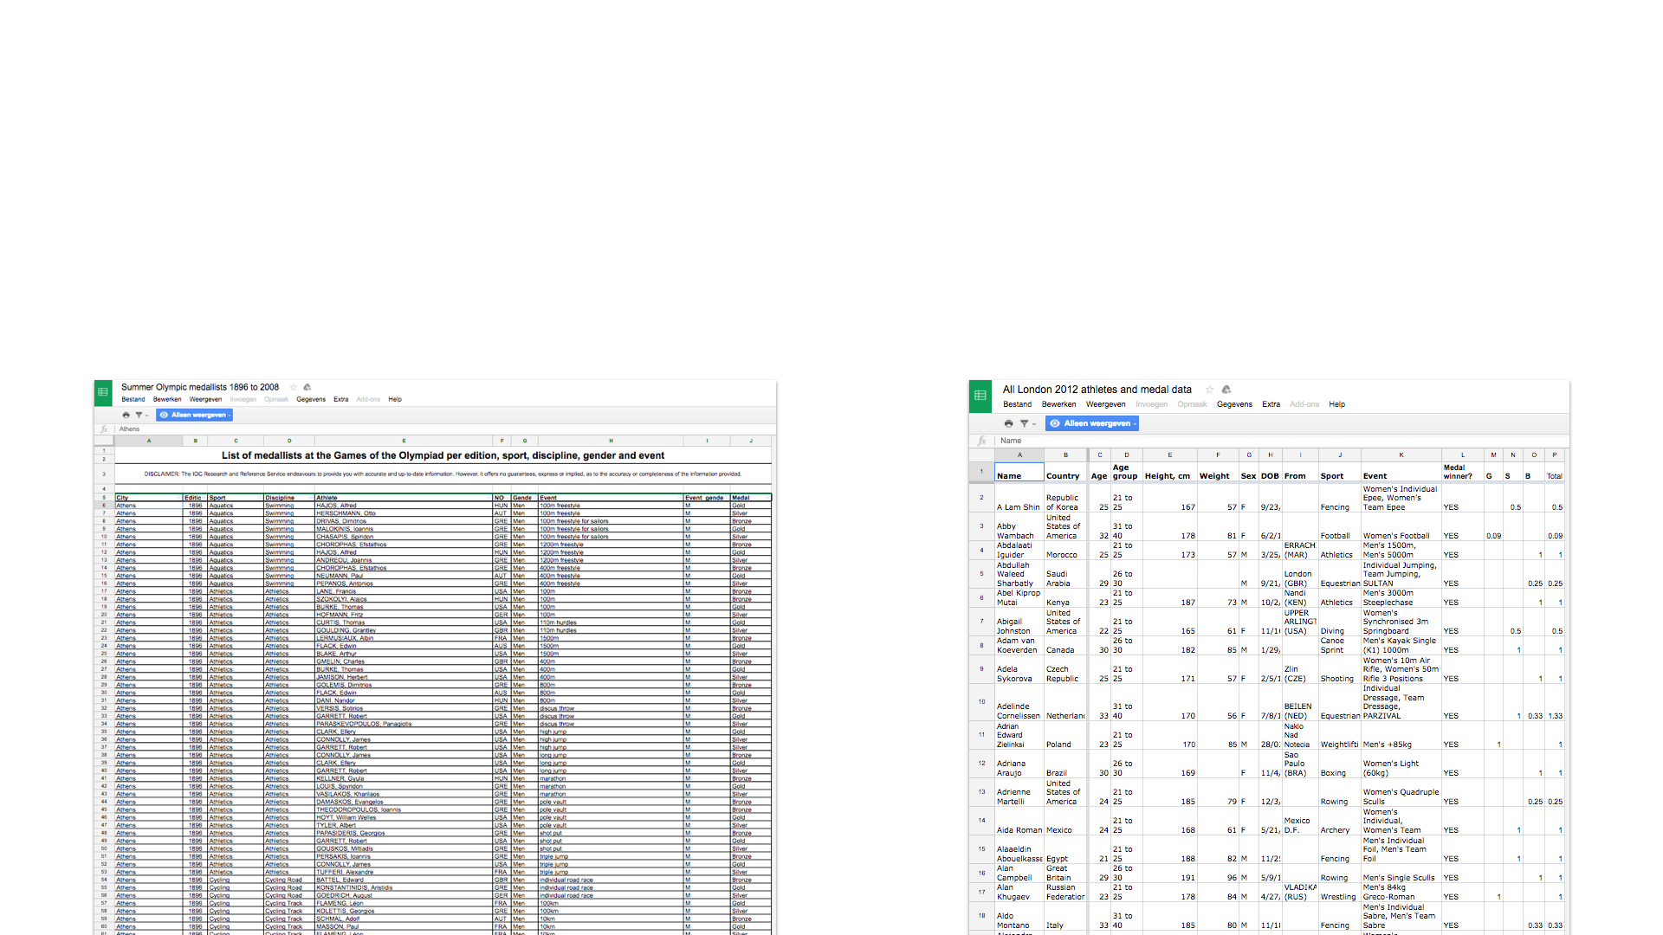Viewport: 1663px width, 935px height.
Task: Star the Summer Olympic medallists document
Action: (294, 387)
